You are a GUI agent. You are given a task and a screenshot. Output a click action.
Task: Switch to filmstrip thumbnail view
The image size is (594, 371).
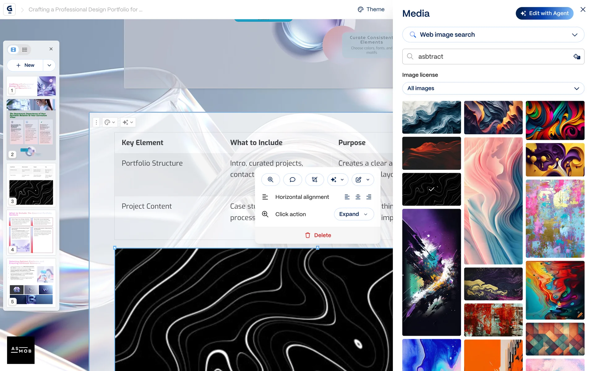pos(13,49)
